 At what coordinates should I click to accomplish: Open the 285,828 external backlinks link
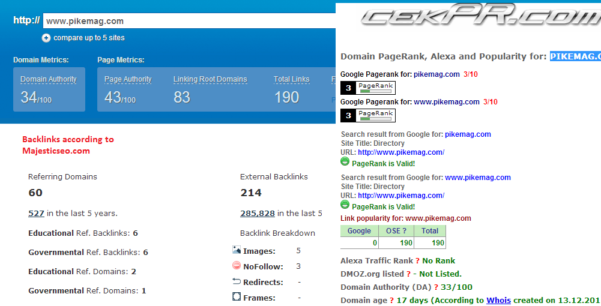[258, 214]
